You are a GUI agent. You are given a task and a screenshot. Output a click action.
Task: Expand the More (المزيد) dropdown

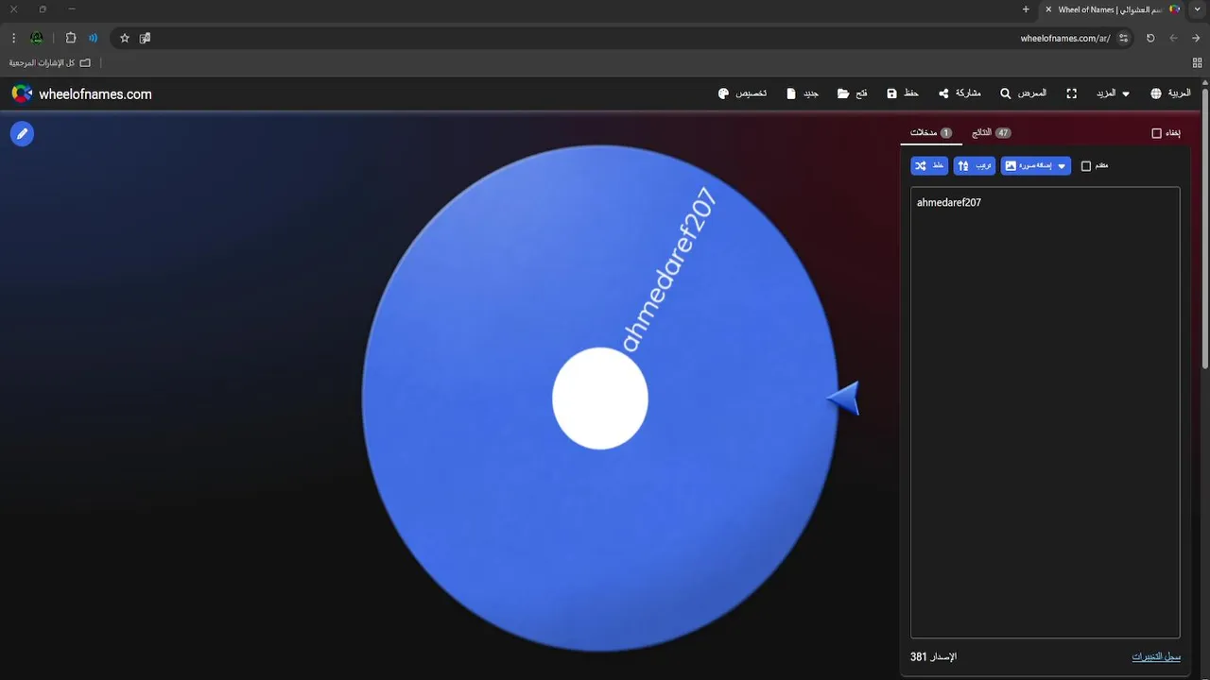click(1112, 93)
